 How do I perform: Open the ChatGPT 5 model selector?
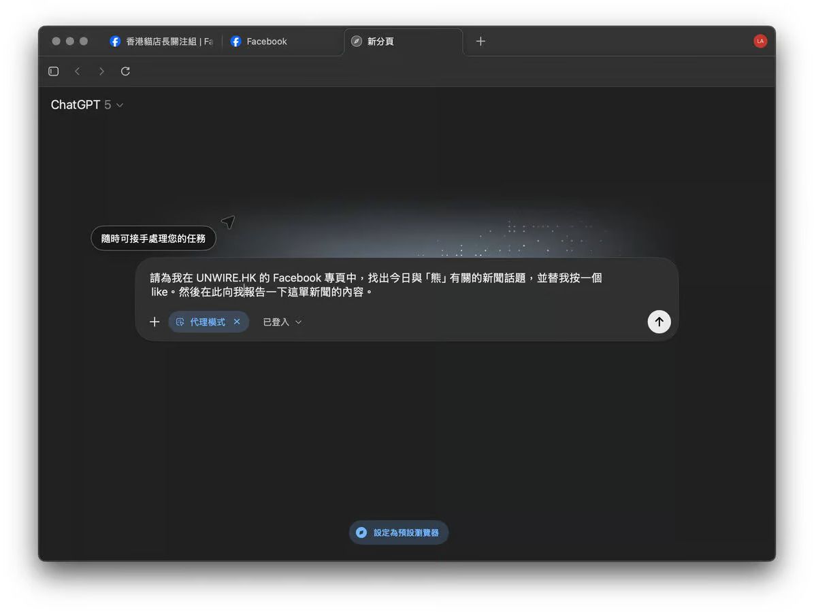click(86, 105)
